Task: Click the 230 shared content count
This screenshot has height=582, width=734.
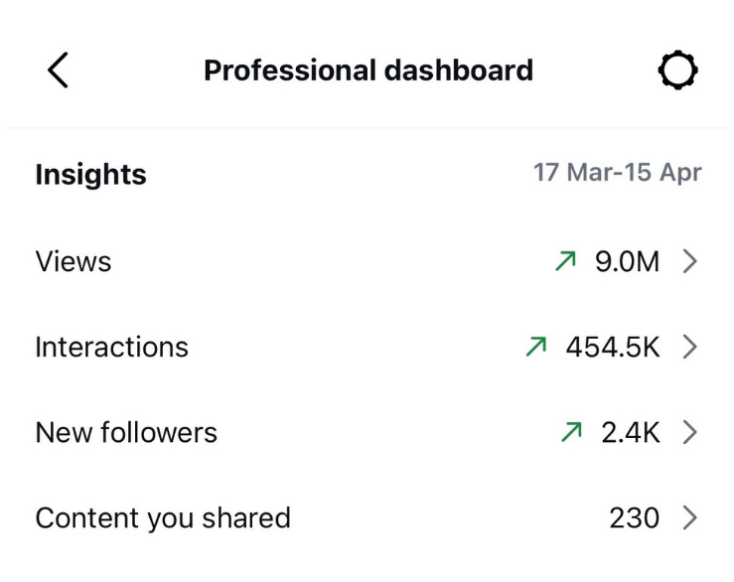Action: point(635,517)
